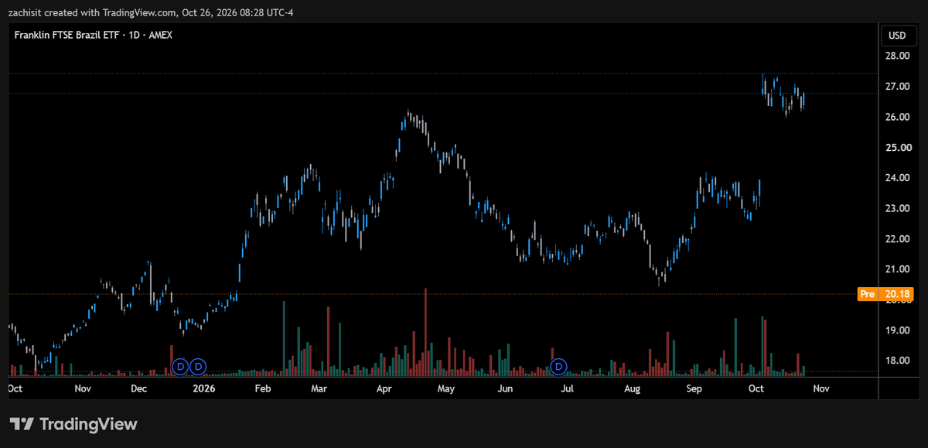Click the Feb label on time axis
The height and width of the screenshot is (448, 928).
(263, 389)
